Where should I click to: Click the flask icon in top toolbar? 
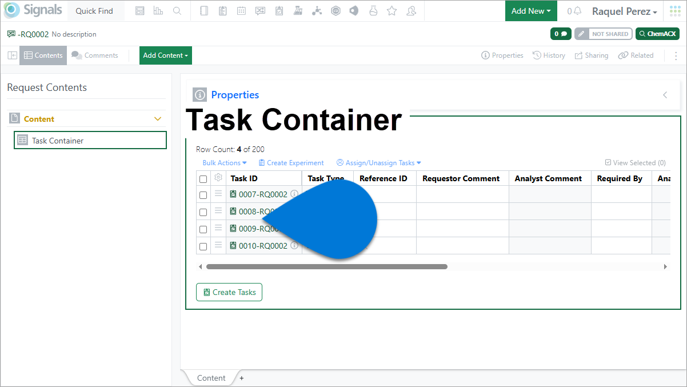[x=373, y=11]
